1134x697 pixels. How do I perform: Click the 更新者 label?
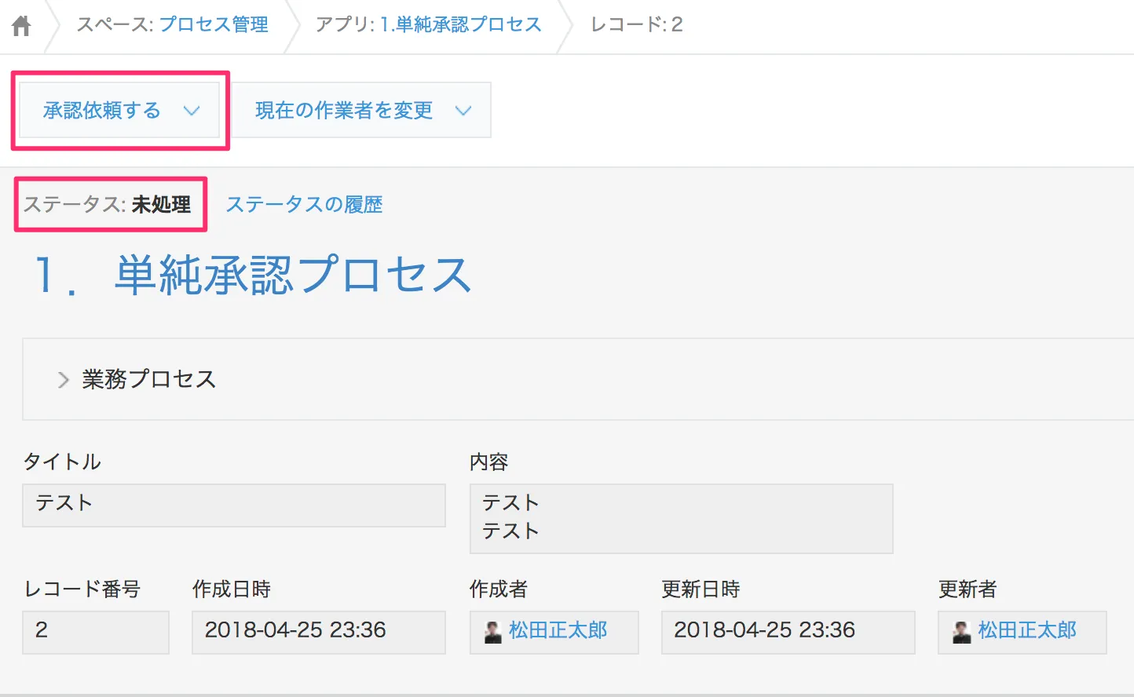(x=968, y=589)
